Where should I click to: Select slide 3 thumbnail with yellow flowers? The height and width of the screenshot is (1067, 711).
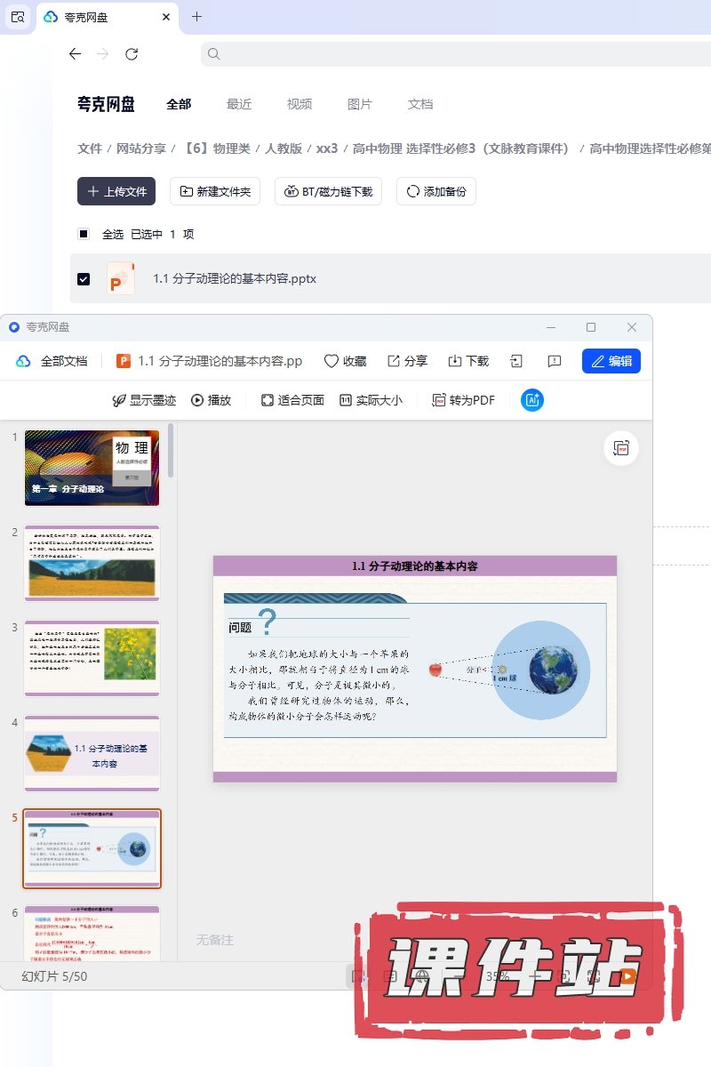tap(92, 658)
